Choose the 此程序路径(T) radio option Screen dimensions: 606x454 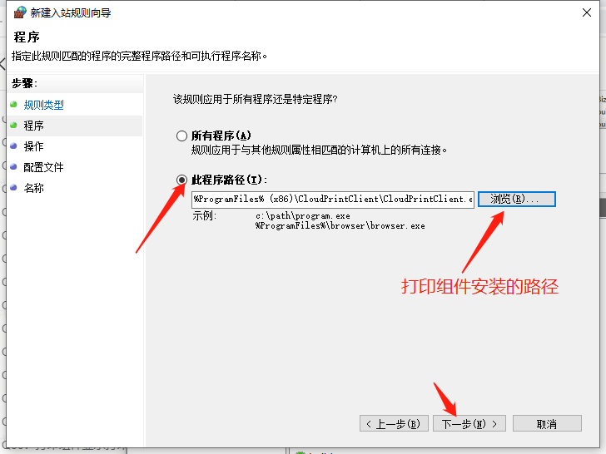(x=182, y=180)
